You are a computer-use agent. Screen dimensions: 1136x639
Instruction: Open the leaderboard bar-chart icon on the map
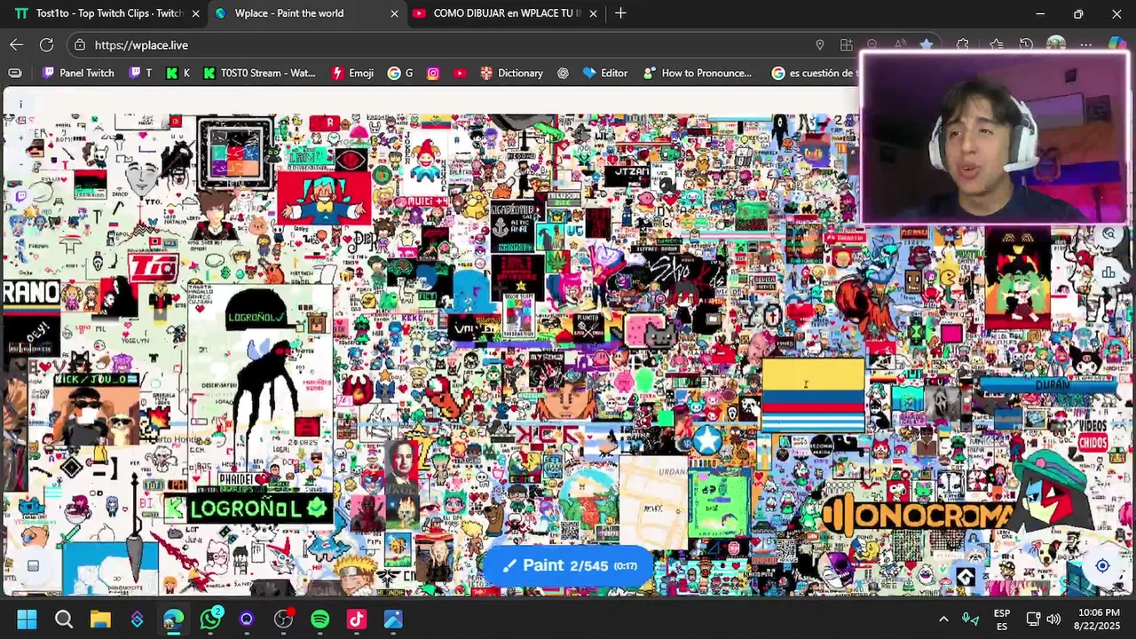(x=1108, y=272)
